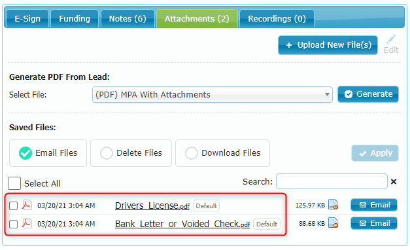Screen dimensions: 410x250
Task: Click Default tag on Drivers_License row
Action: coord(206,205)
